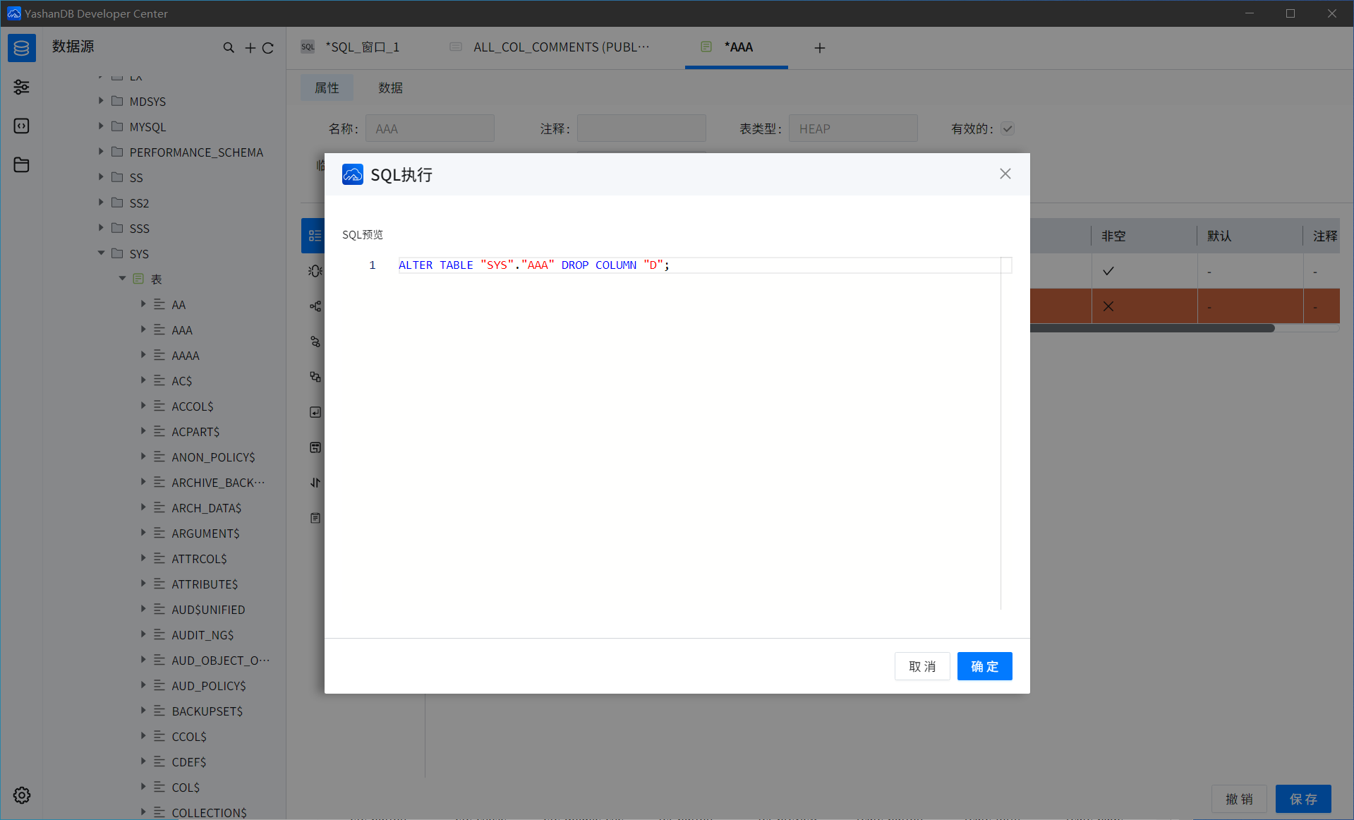The width and height of the screenshot is (1354, 820).
Task: Cancel the SQL dialog with 取消
Action: (921, 665)
